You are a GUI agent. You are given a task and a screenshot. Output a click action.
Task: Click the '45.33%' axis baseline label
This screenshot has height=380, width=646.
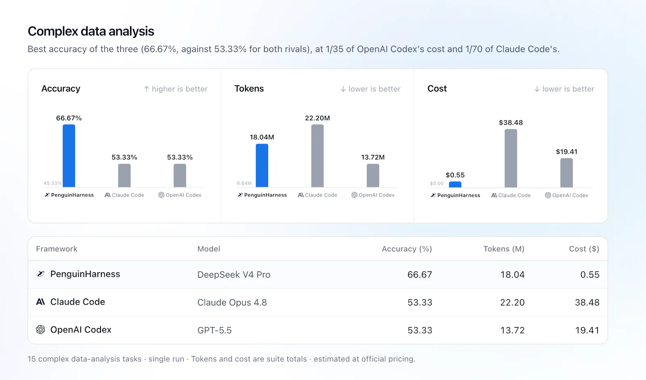click(52, 183)
